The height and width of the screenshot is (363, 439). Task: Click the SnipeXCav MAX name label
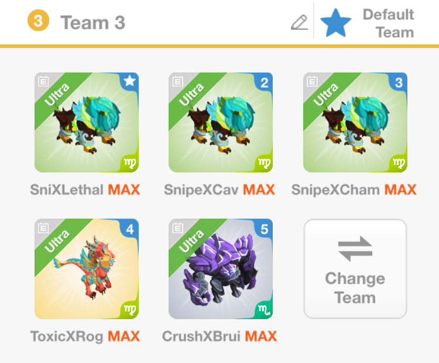coord(220,189)
